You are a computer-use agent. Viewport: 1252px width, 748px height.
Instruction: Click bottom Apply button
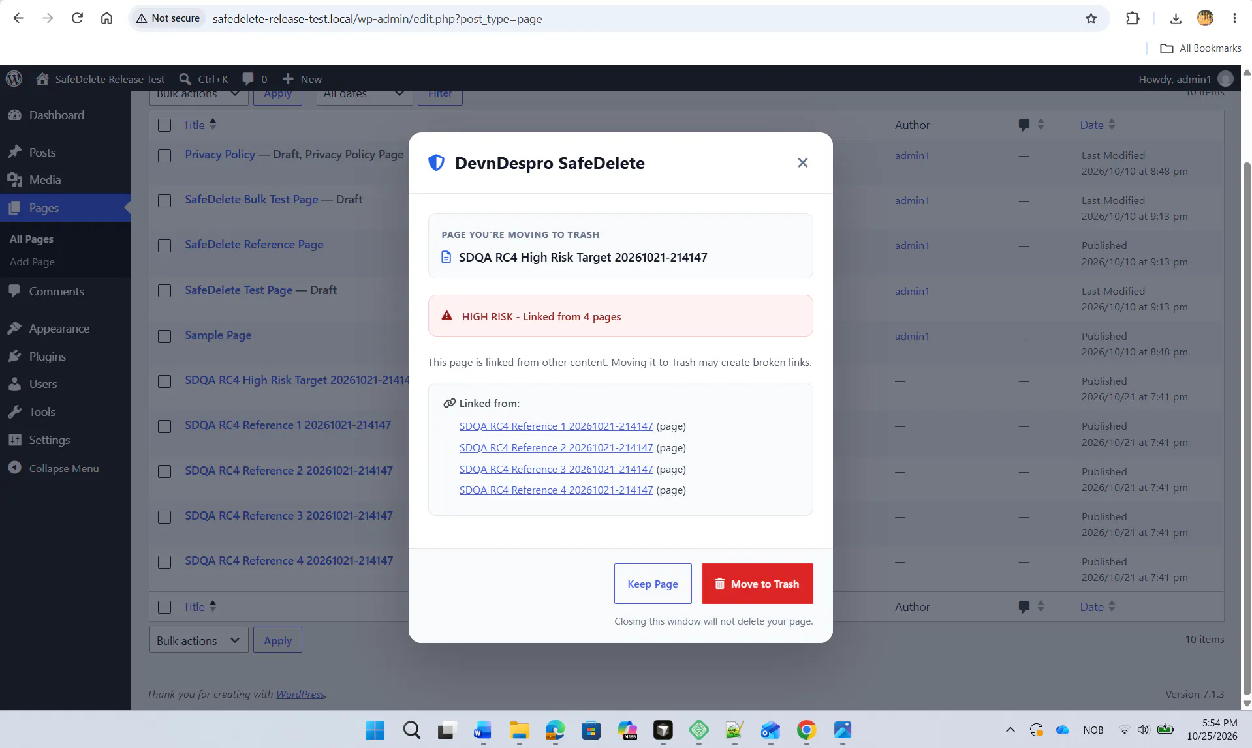pos(277,640)
